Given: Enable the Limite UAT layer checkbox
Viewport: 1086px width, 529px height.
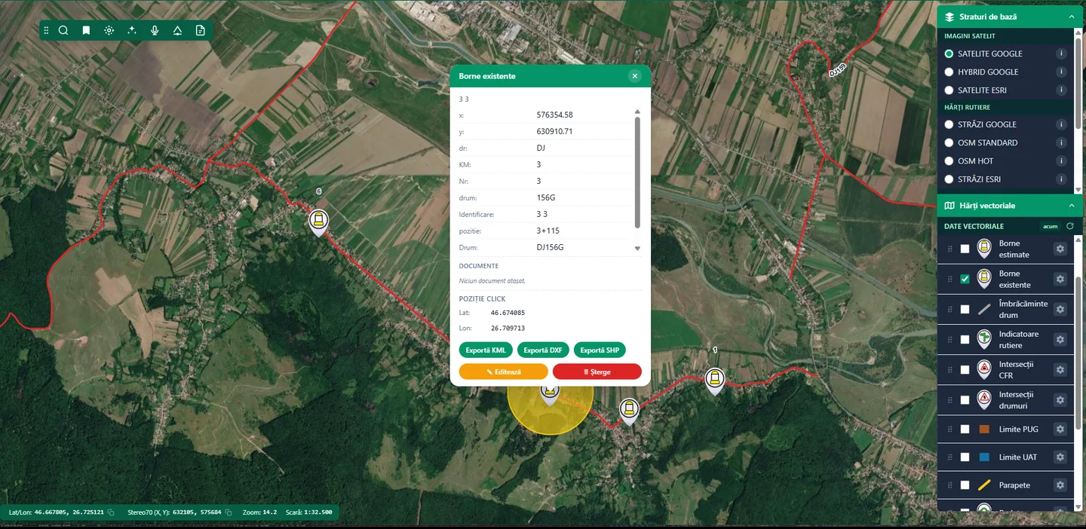Looking at the screenshot, I should pyautogui.click(x=965, y=457).
